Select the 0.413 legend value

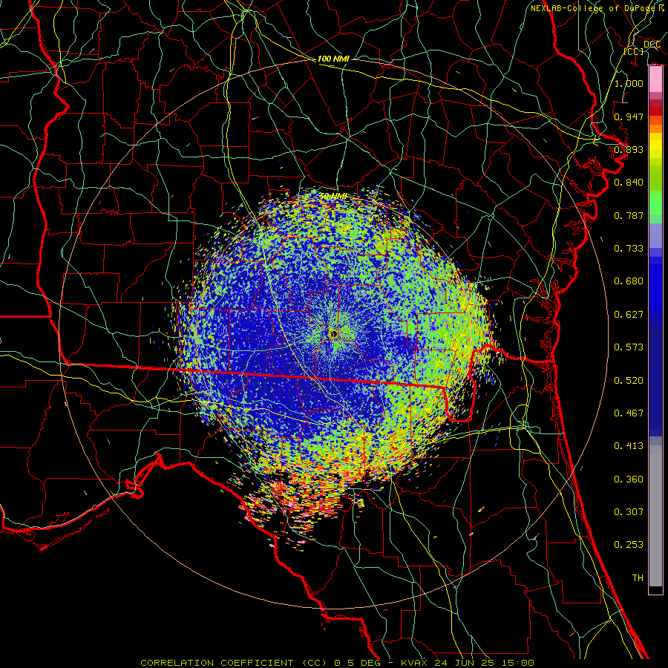click(x=629, y=446)
